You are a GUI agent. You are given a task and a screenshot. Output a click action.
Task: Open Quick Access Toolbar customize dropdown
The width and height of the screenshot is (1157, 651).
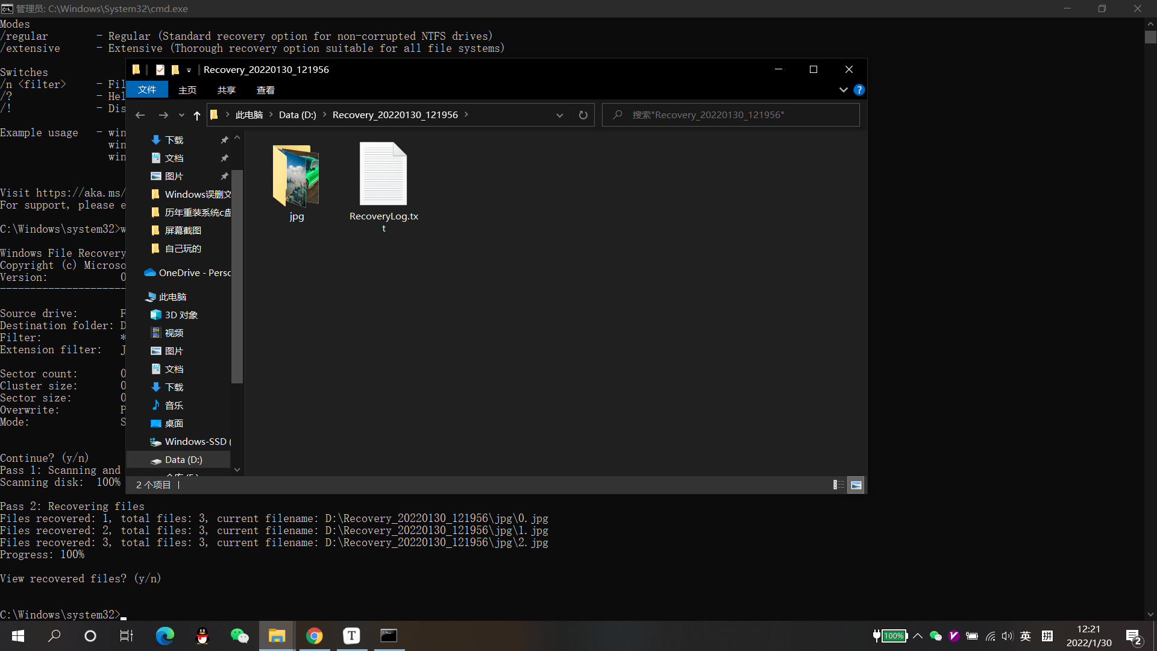(x=189, y=70)
